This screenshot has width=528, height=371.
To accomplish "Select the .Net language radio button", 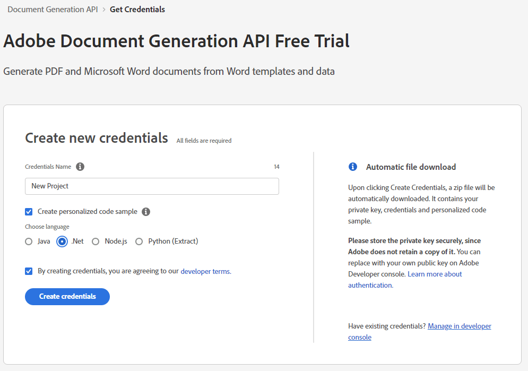I will click(x=62, y=241).
